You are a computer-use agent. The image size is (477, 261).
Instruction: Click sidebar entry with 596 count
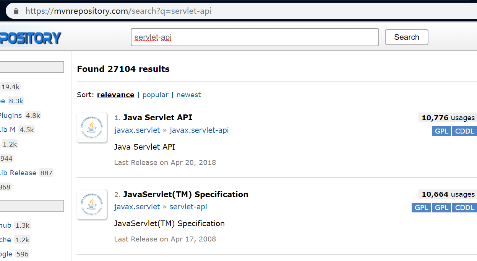[15, 254]
